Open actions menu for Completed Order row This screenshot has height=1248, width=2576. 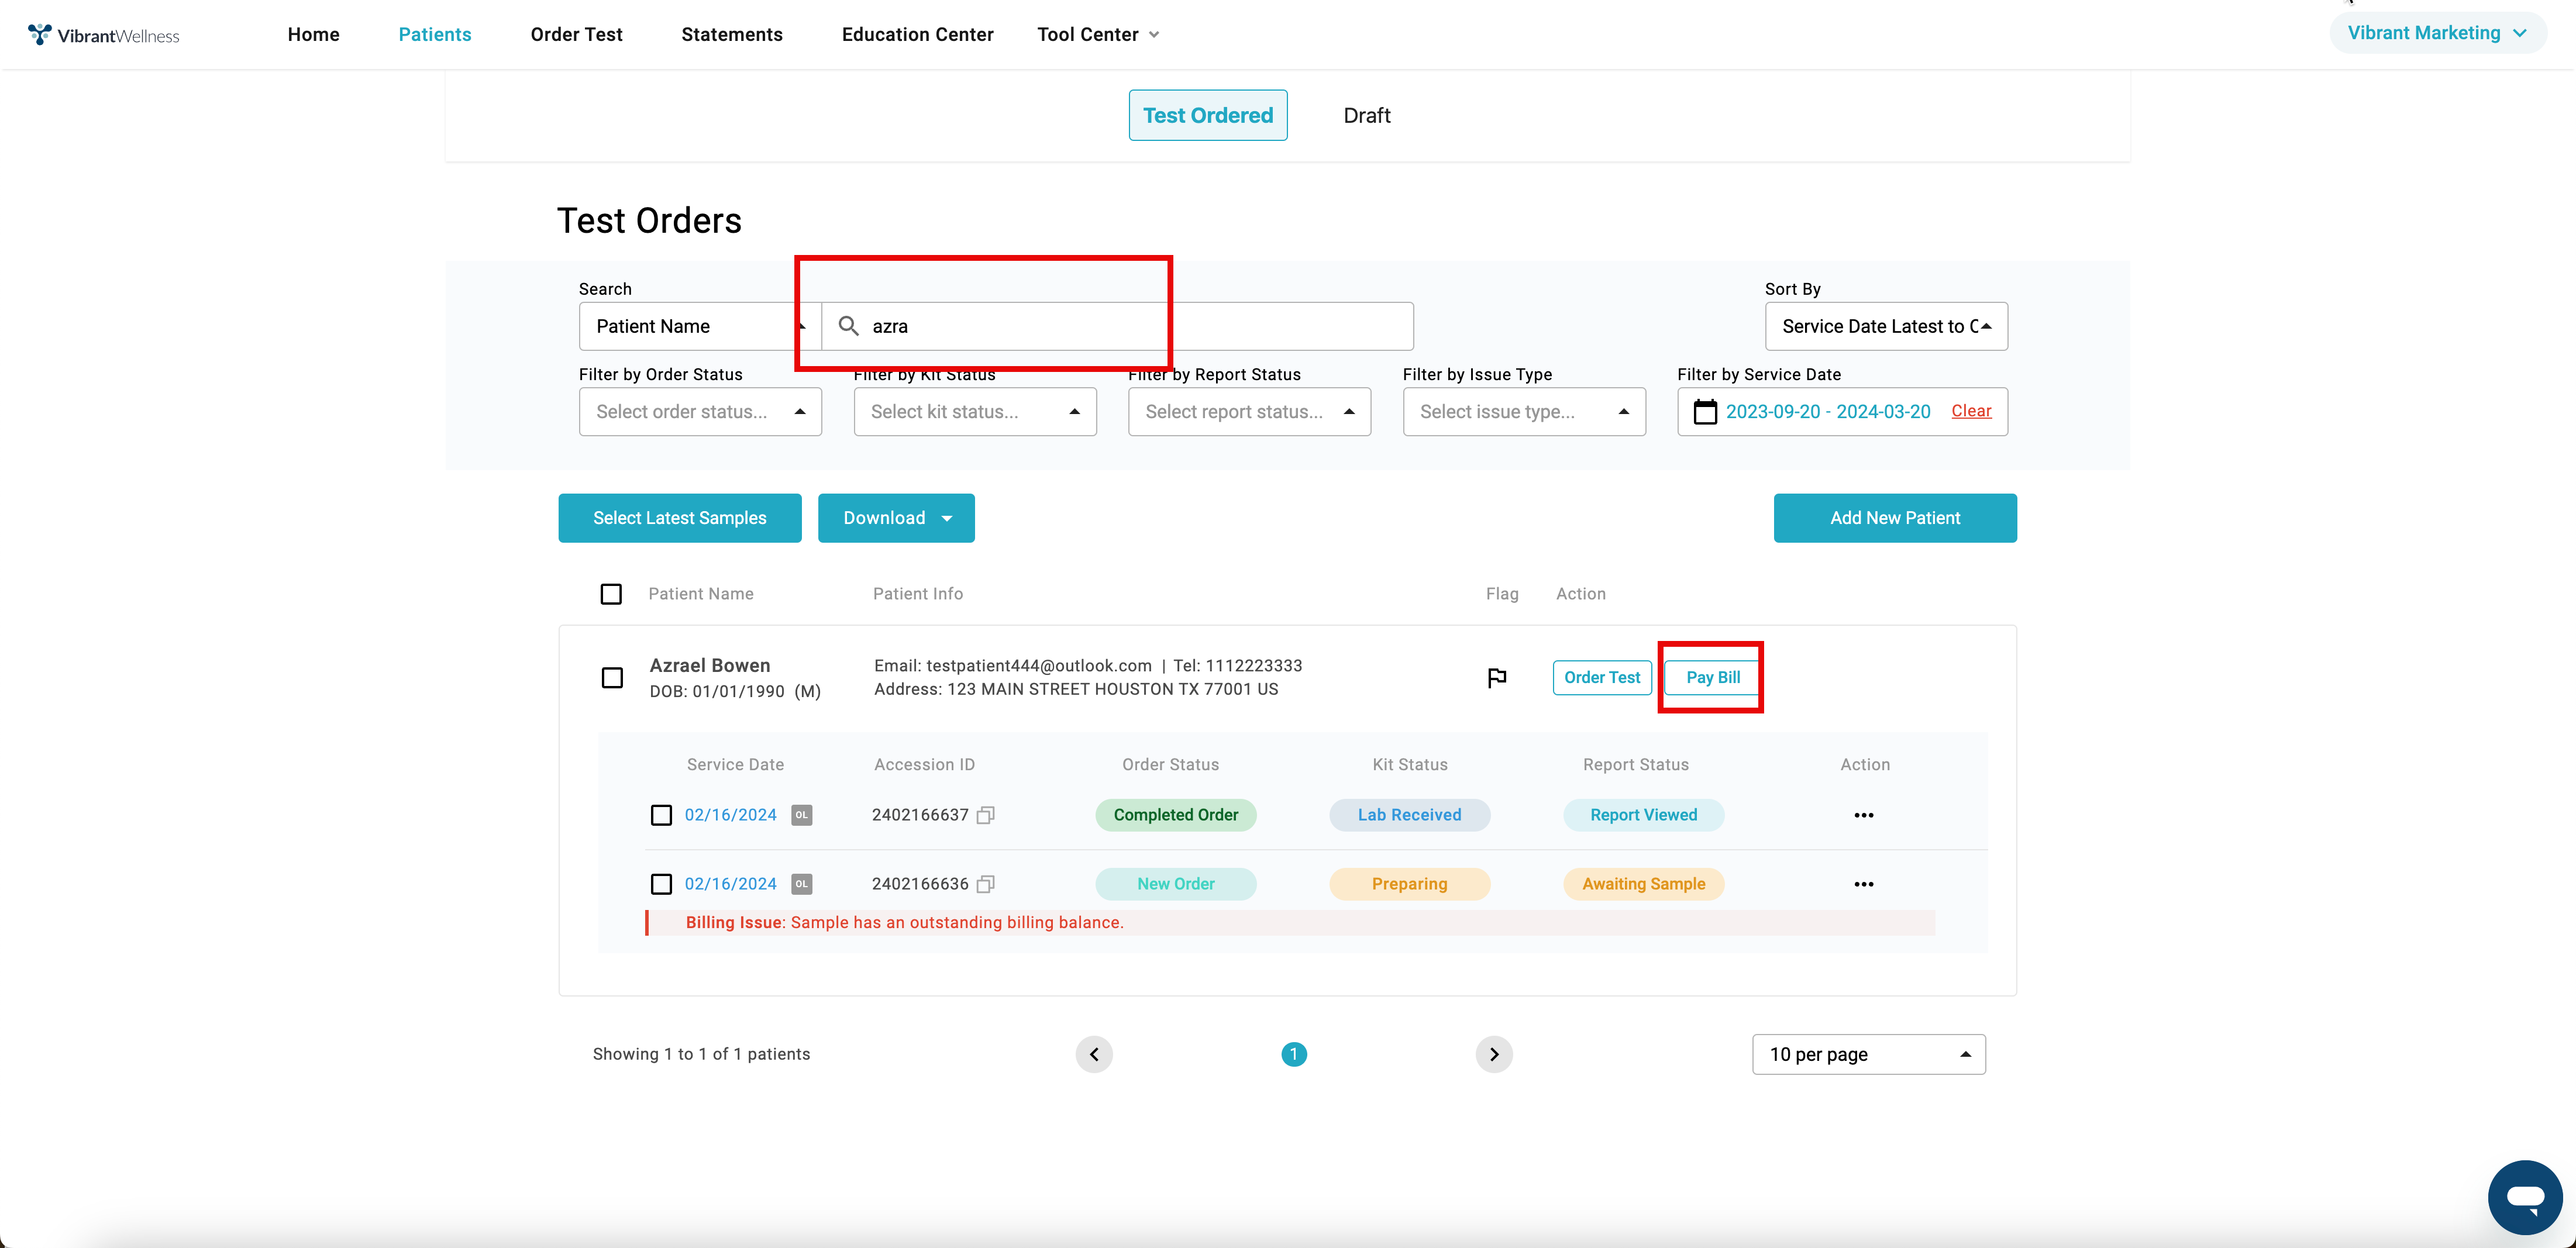point(1863,815)
